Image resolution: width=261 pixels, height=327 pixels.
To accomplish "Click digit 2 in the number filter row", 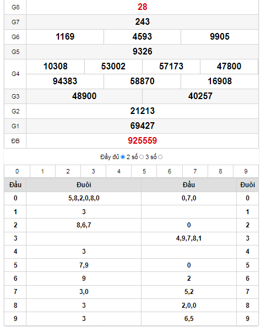I will [68, 171].
